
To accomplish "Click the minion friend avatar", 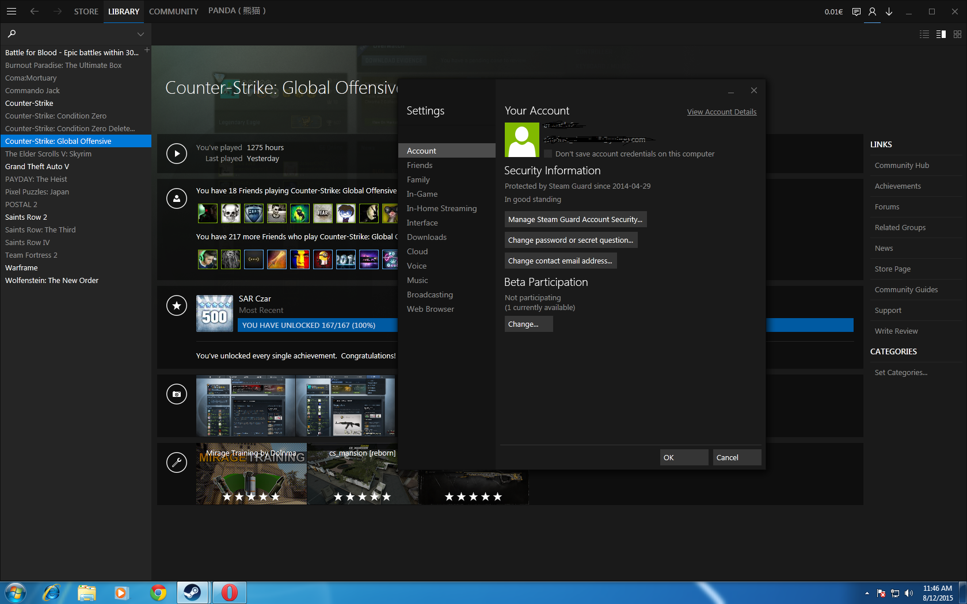I will (x=323, y=259).
